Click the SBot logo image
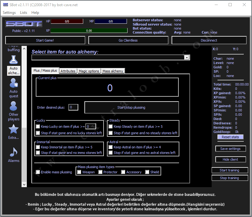This screenshot has width=252, height=217. [x=24, y=24]
